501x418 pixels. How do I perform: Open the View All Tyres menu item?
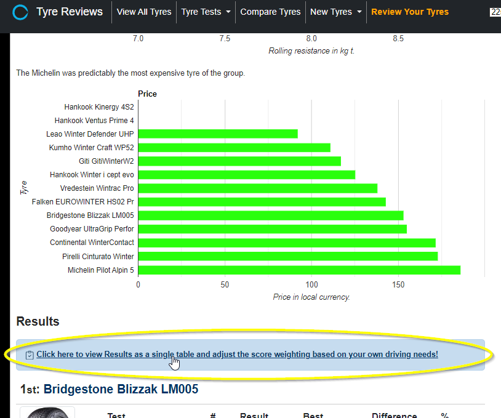144,12
